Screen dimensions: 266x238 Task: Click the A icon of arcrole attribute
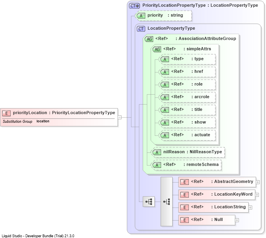[165, 97]
